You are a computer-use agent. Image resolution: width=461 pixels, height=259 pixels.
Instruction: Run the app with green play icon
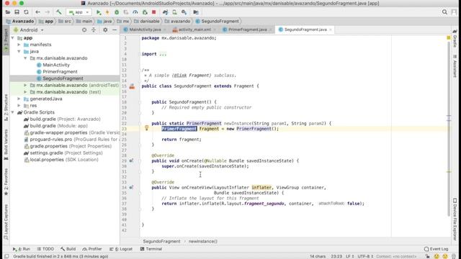pos(99,12)
